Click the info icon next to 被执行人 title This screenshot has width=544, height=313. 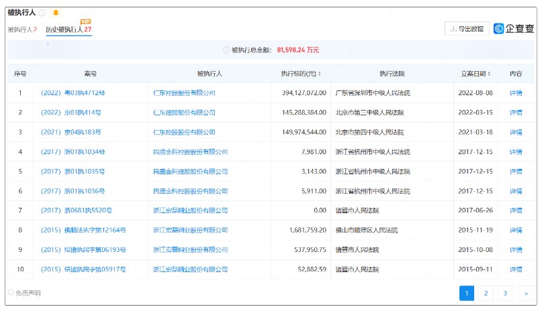tap(42, 13)
